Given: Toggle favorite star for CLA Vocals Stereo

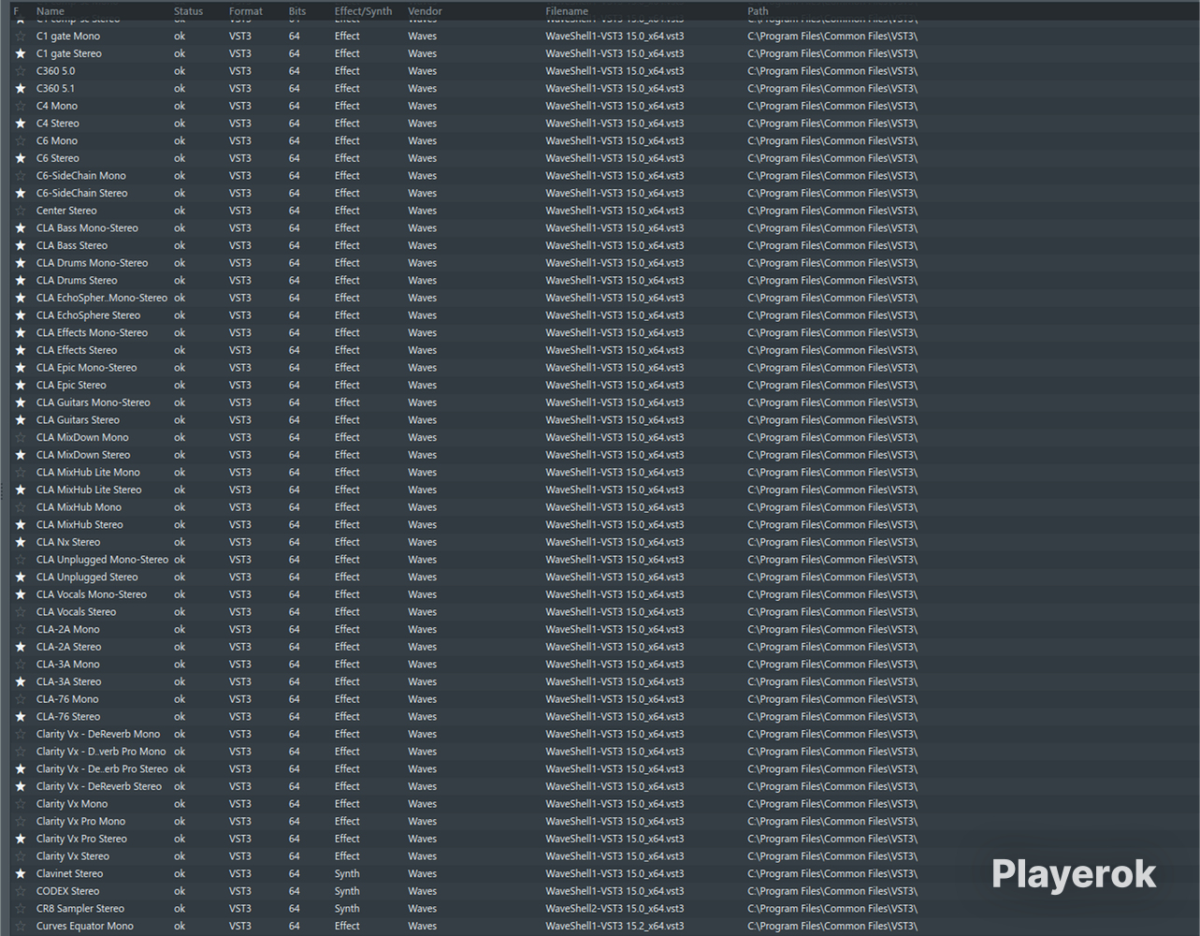Looking at the screenshot, I should (x=21, y=612).
